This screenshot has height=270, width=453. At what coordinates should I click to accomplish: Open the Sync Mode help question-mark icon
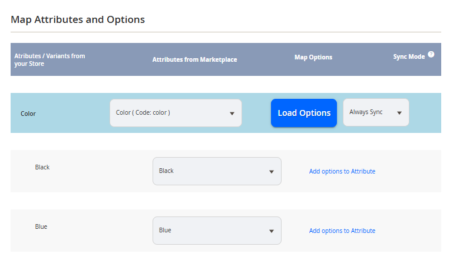coord(431,55)
